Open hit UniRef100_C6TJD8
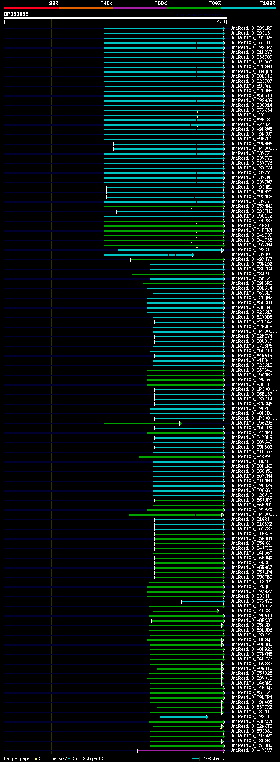 tap(251, 42)
